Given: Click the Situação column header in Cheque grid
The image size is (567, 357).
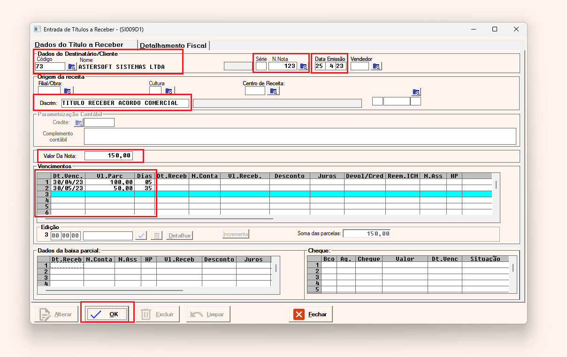Looking at the screenshot, I should pos(485,259).
